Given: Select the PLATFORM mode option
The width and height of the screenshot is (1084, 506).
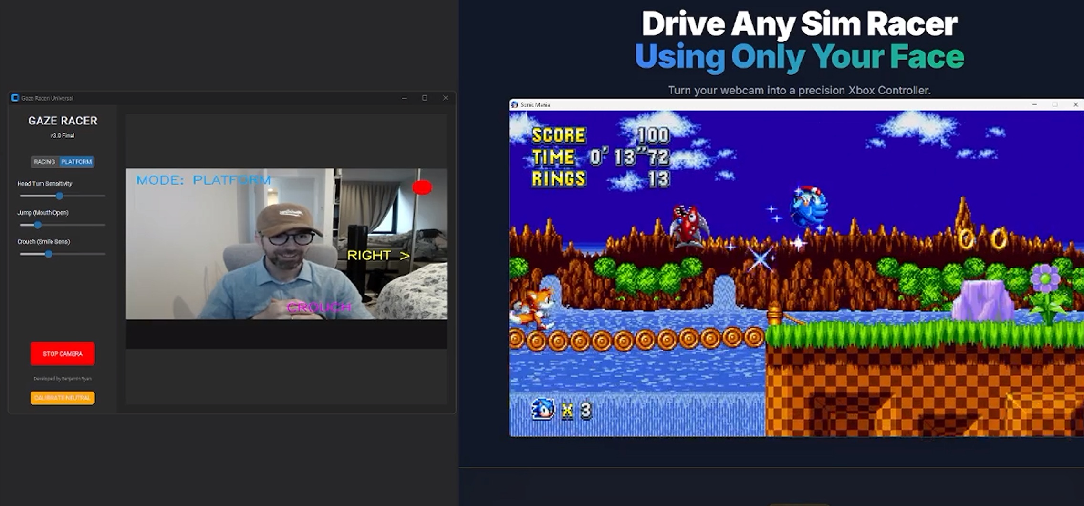Looking at the screenshot, I should [x=76, y=162].
